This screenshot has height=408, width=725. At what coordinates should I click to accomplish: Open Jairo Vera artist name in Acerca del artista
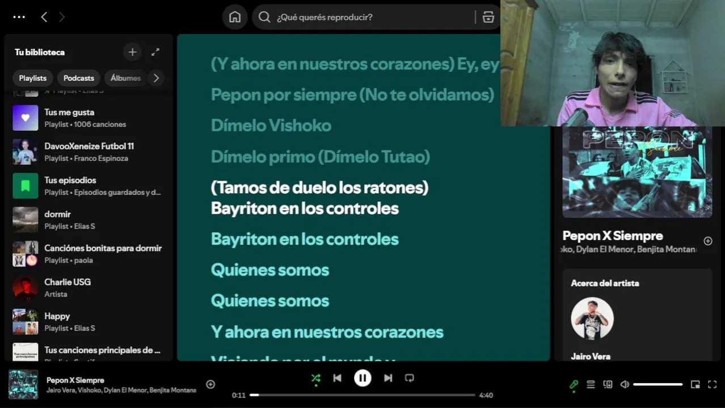click(591, 356)
